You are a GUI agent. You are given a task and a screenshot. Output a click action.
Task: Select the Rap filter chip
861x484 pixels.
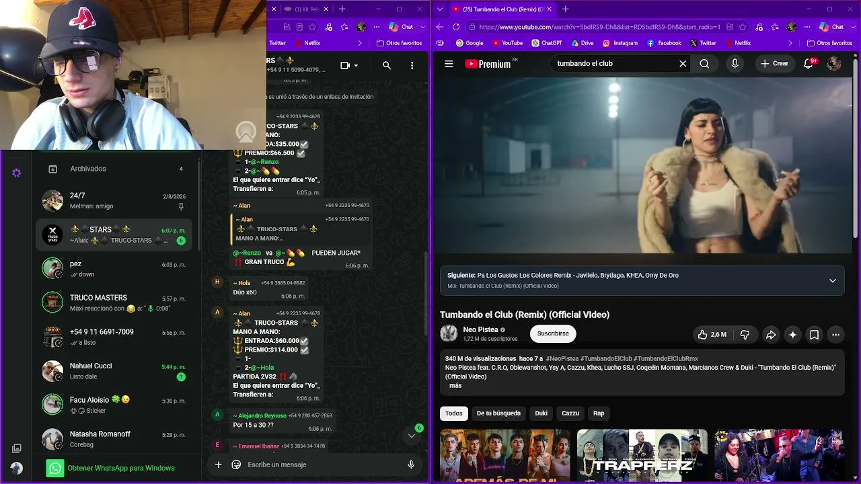(599, 413)
